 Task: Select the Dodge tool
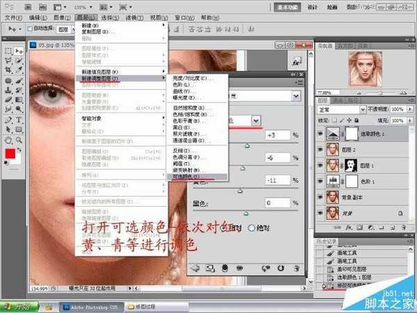19,109
